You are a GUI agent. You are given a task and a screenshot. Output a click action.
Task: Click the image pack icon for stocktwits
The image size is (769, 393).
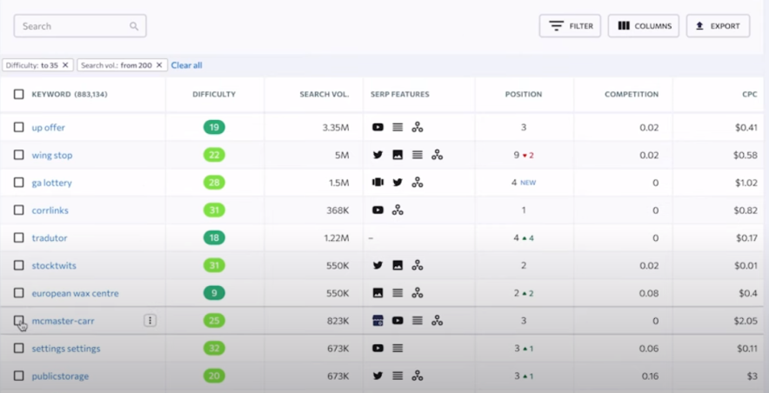[398, 265]
